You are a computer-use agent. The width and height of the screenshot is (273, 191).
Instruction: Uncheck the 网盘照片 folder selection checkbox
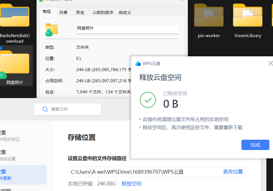(x=1, y=48)
